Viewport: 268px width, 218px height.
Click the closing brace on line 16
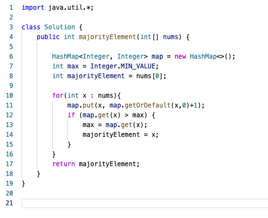tap(54, 154)
